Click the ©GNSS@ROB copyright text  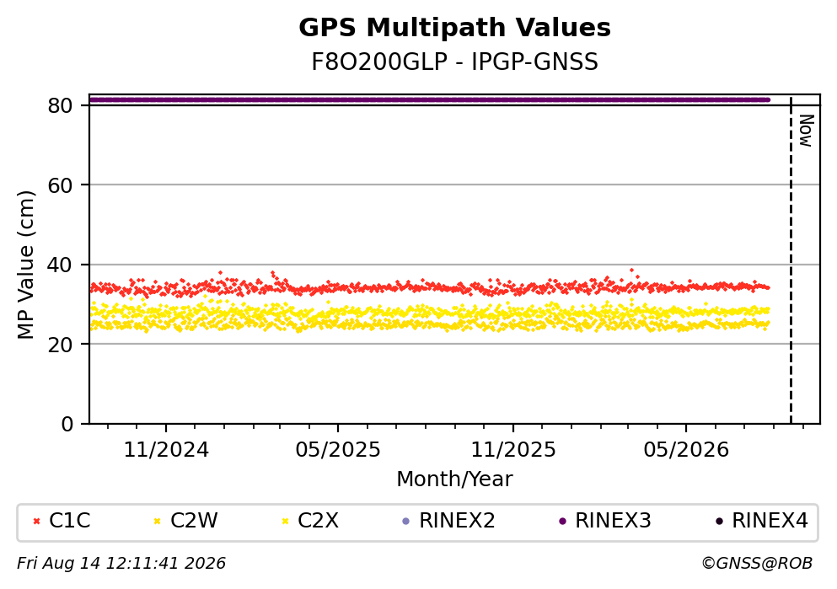757,564
